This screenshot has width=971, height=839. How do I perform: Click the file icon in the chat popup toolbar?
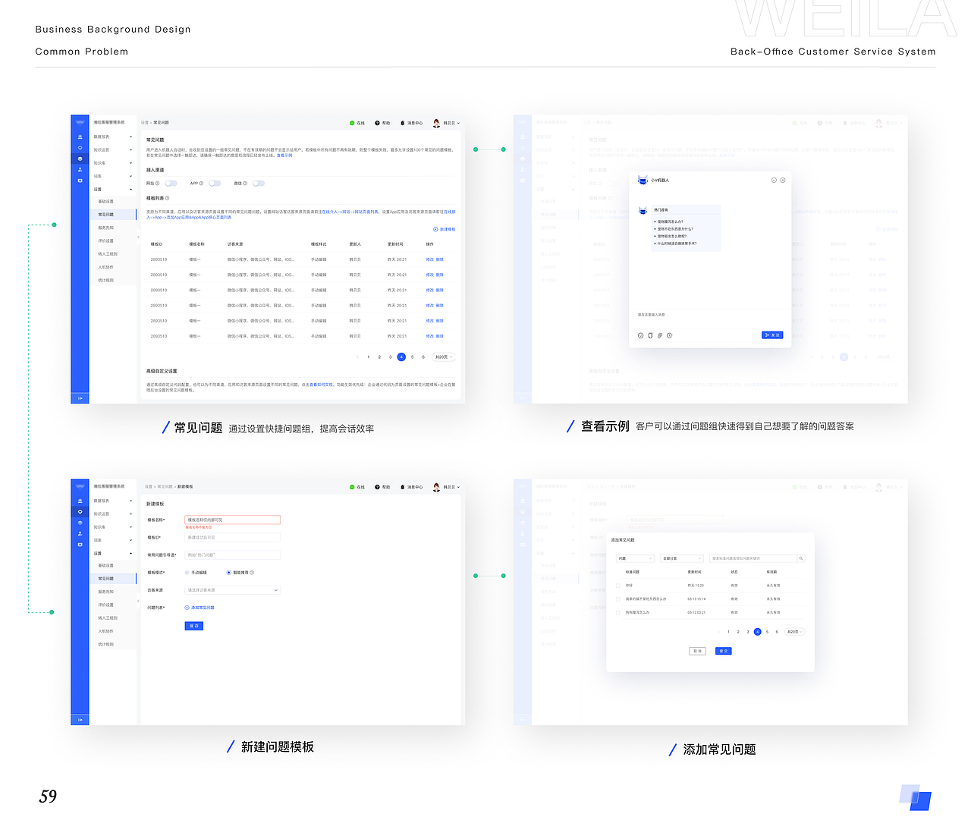650,335
